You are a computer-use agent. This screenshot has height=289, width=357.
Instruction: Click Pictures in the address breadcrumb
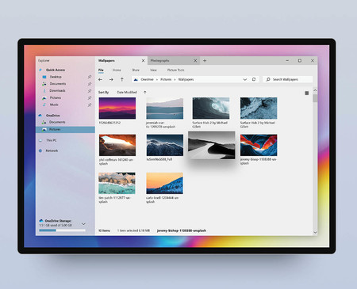[166, 79]
